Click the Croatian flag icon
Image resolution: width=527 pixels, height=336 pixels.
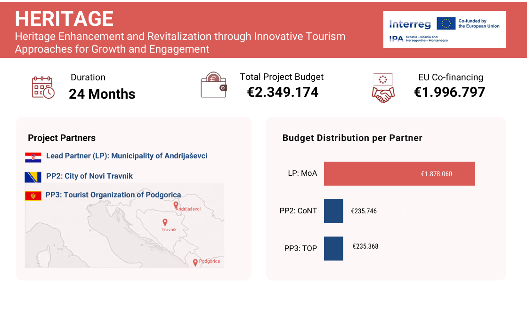[x=33, y=157]
